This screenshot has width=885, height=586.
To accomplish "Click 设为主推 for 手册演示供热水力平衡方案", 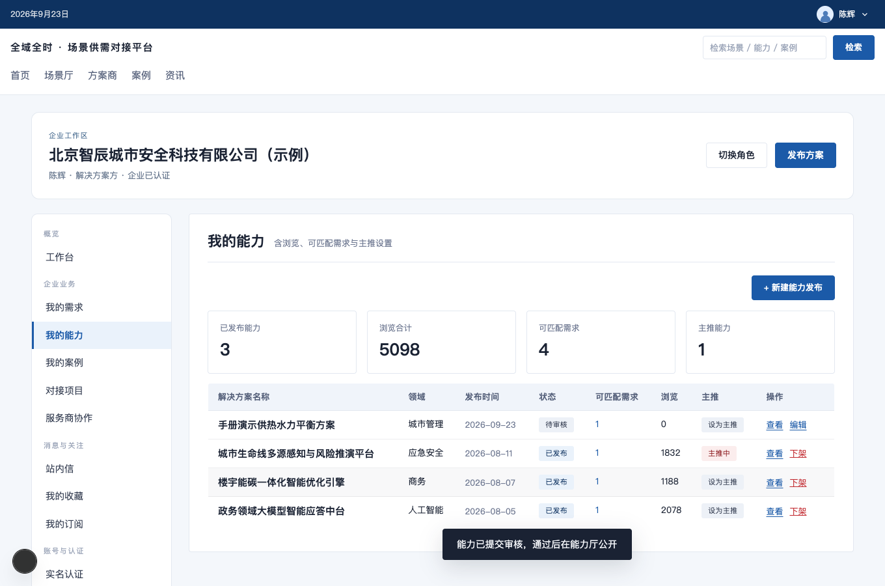I will click(722, 425).
